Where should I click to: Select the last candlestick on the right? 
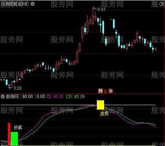[155, 49]
